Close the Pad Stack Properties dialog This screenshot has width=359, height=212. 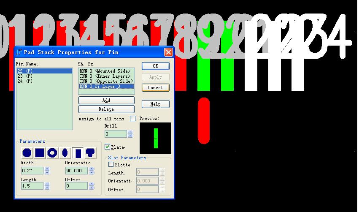click(168, 52)
